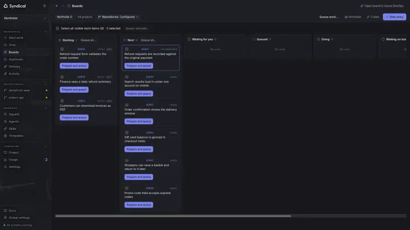
Task: Open board in Azure DevOps link
Action: (382, 6)
